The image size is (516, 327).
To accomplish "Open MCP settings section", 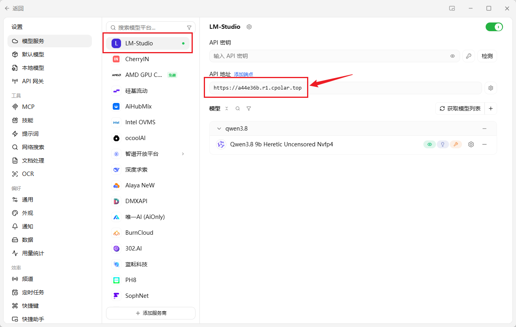I will pyautogui.click(x=50, y=107).
